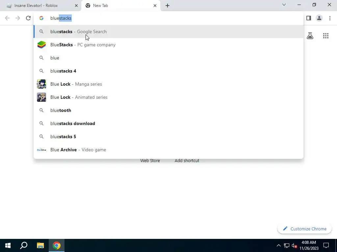Click the magnifier icon beside 'bluestacks download'
Viewport: 337px width, 252px height.
[x=41, y=123]
